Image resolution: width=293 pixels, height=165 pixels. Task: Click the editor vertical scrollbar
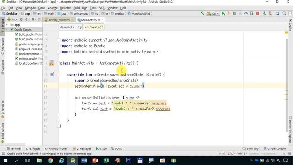point(287,85)
